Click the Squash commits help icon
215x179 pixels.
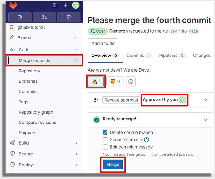click(x=147, y=140)
